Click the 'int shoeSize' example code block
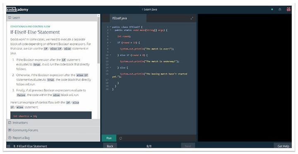298x154 pixels. tap(51, 115)
